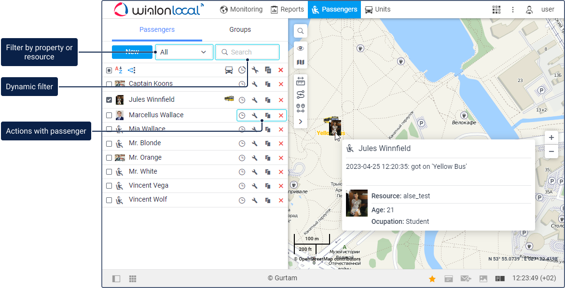Toggle the map visible layers eye icon
The width and height of the screenshot is (565, 288).
coord(301,48)
